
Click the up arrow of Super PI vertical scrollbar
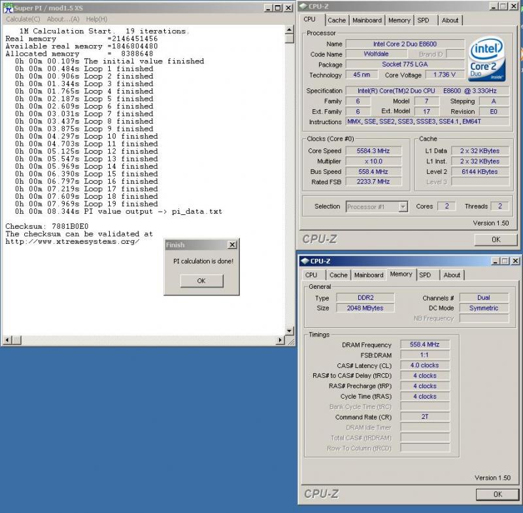tap(289, 30)
